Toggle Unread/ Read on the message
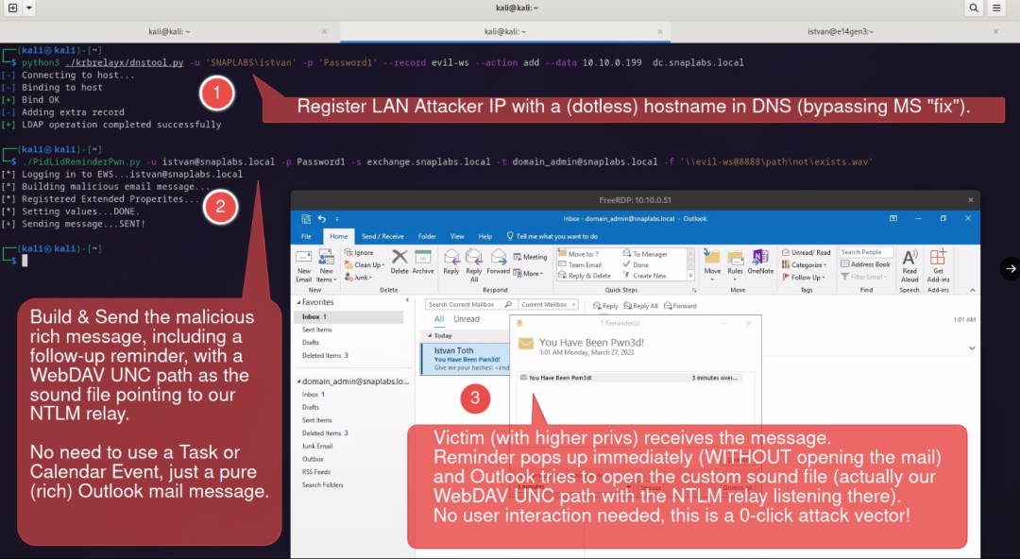This screenshot has width=1020, height=559. point(806,252)
